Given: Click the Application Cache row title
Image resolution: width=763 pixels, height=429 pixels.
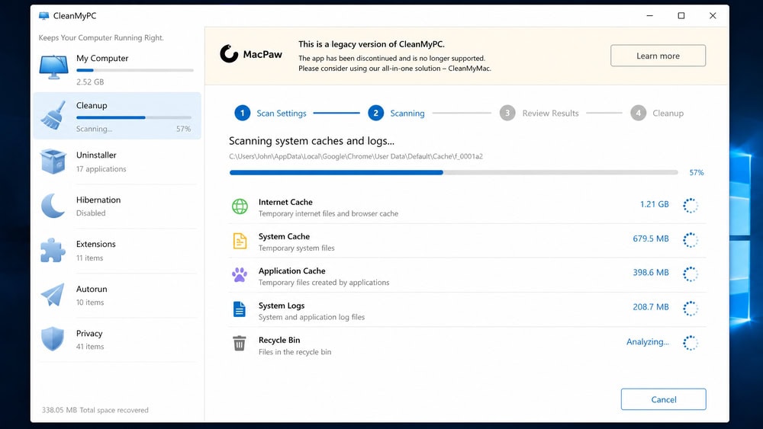Looking at the screenshot, I should pos(292,271).
